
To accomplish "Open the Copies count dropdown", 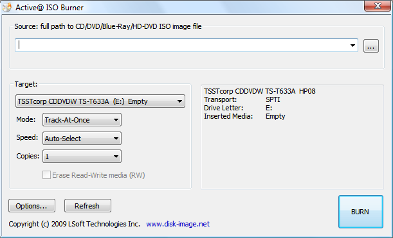I will click(82, 157).
